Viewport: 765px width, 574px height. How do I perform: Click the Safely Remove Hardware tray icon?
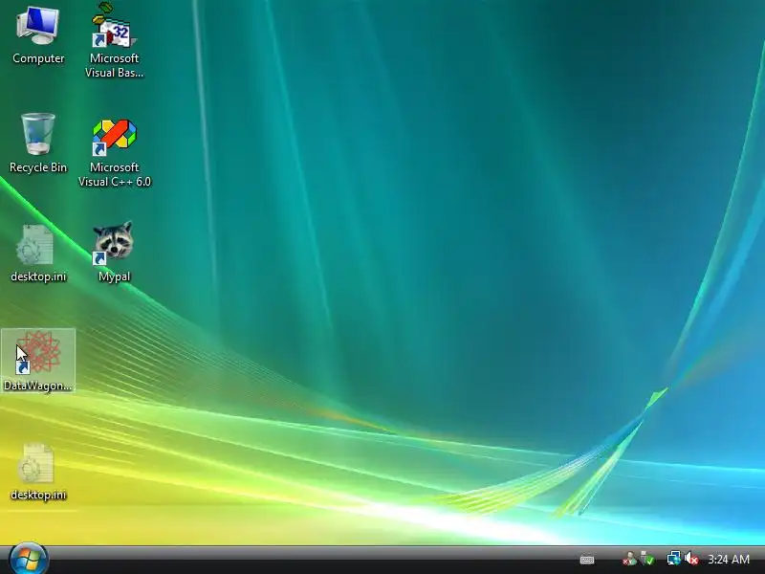[647, 559]
